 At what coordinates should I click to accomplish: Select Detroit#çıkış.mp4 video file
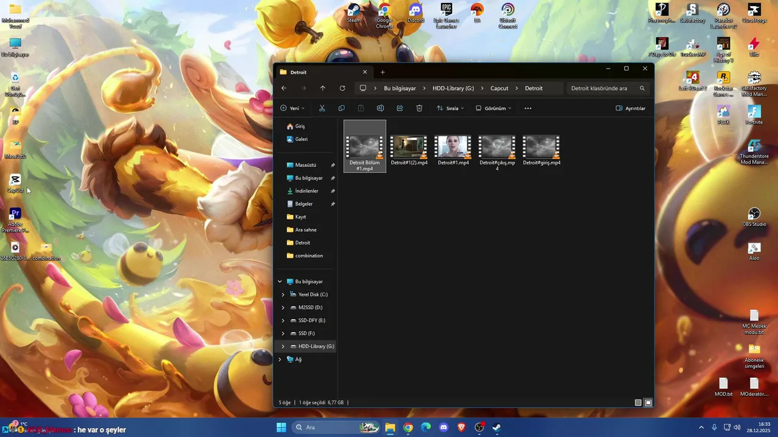coord(497,152)
